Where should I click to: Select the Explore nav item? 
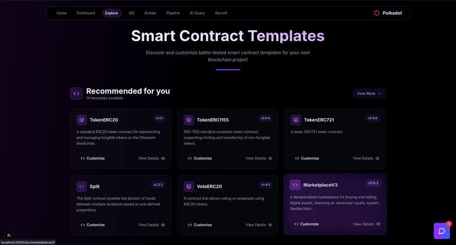click(112, 13)
